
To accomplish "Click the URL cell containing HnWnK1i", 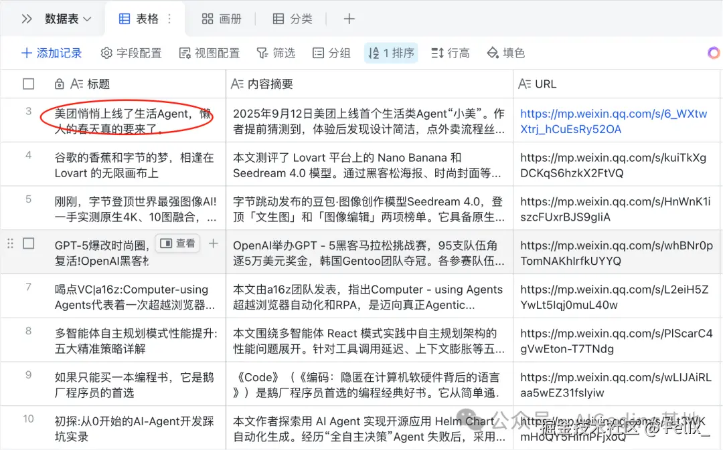I will tap(617, 209).
